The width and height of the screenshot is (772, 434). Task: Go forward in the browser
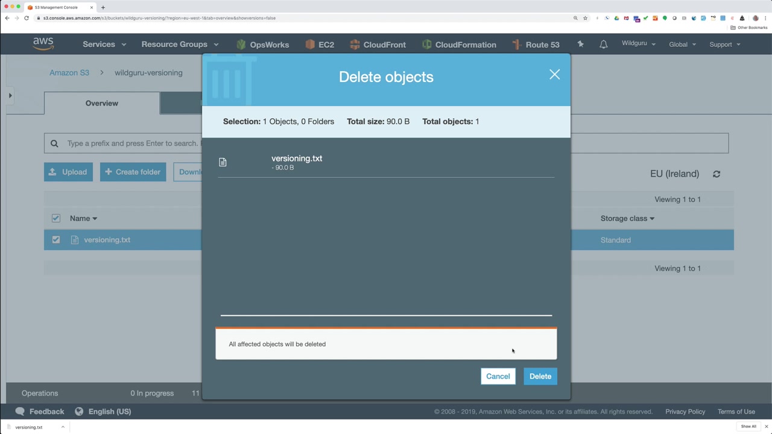(17, 18)
